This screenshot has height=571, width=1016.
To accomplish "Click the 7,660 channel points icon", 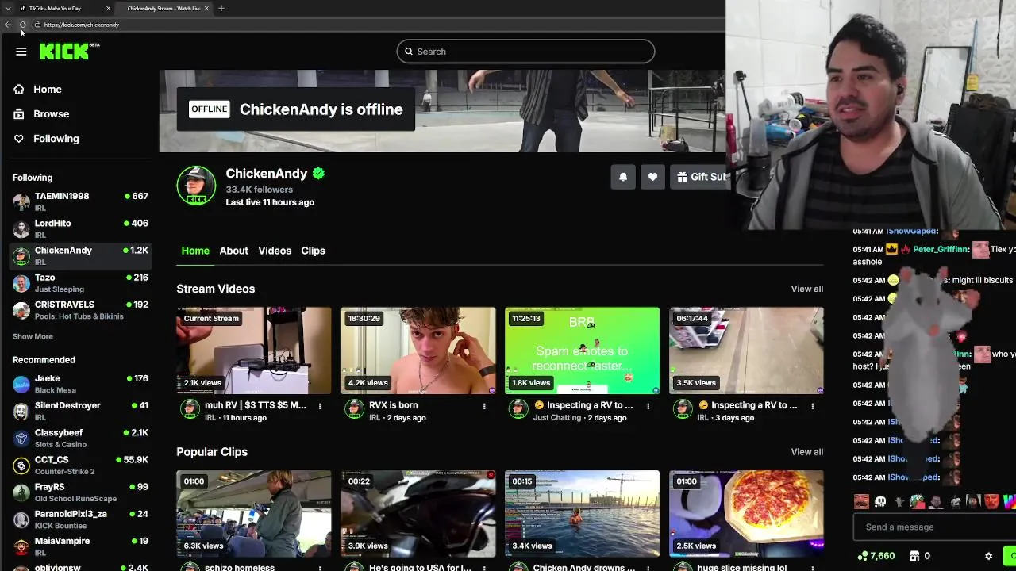I will [863, 556].
